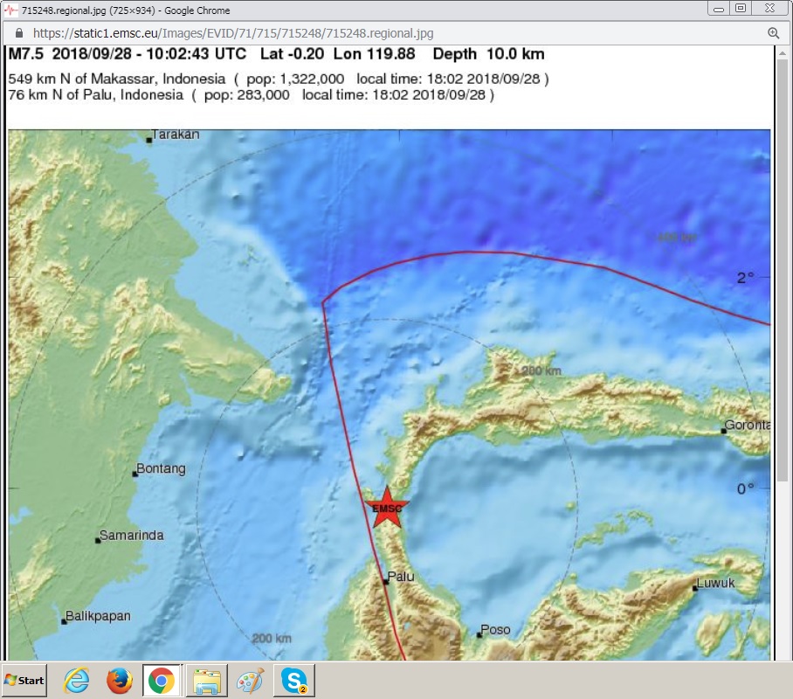Maximize the Chrome popup window

[x=741, y=9]
